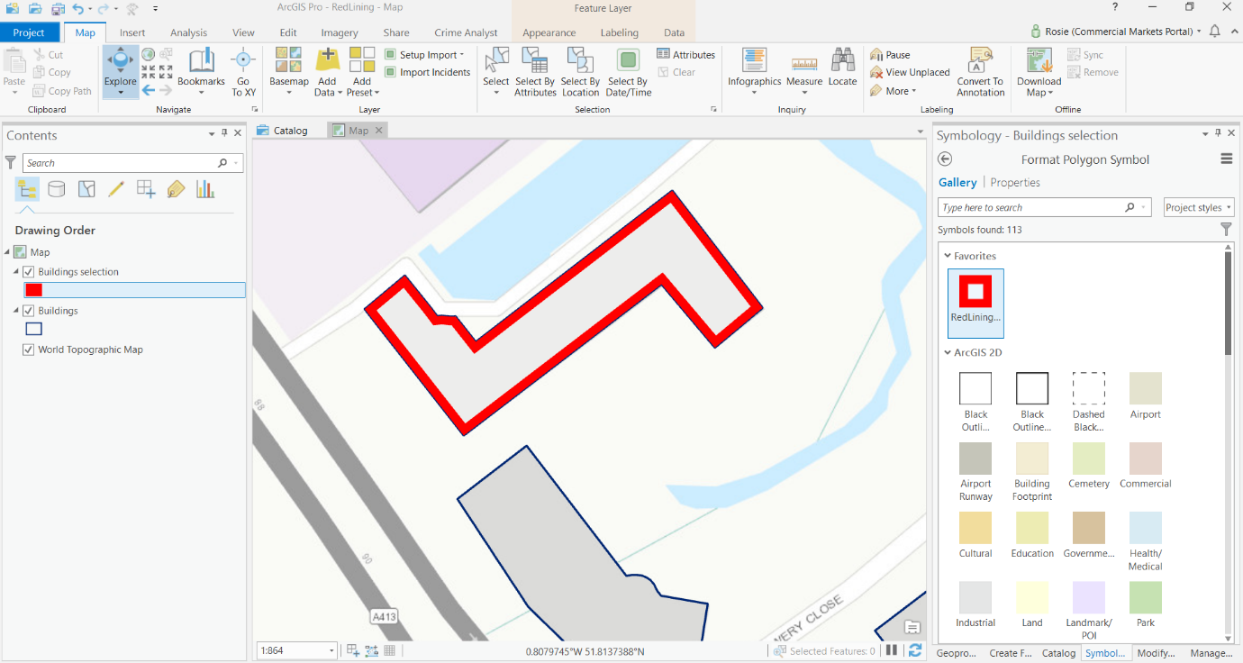The height and width of the screenshot is (663, 1243).
Task: Go back in Symbology pane
Action: [945, 159]
